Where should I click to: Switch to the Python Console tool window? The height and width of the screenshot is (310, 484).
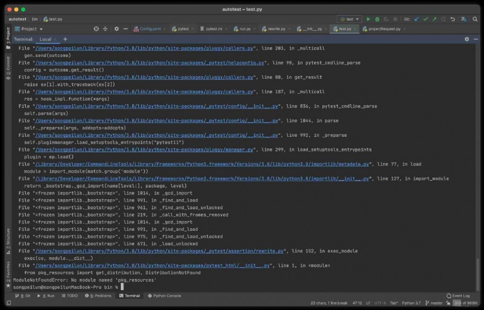(164, 296)
